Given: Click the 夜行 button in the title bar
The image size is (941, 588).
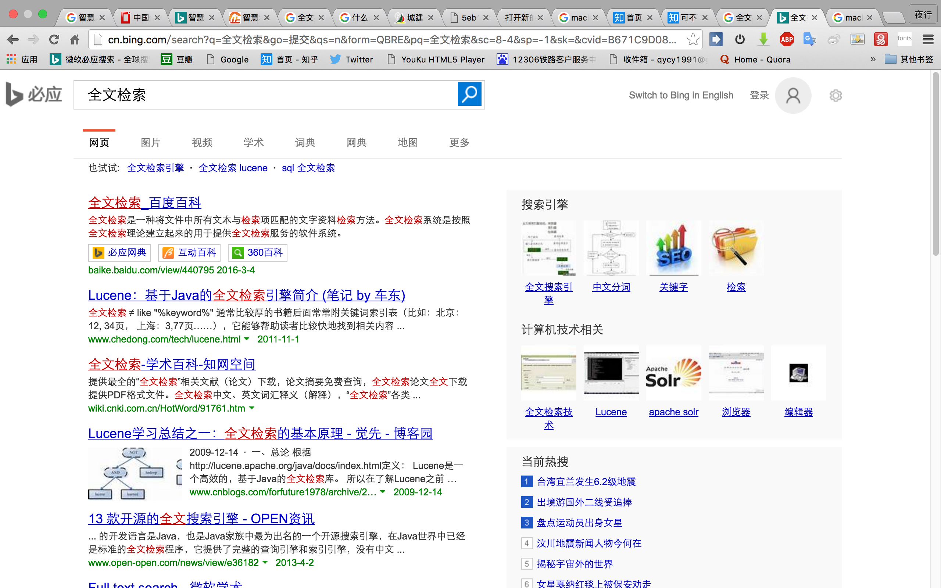Looking at the screenshot, I should 923,15.
